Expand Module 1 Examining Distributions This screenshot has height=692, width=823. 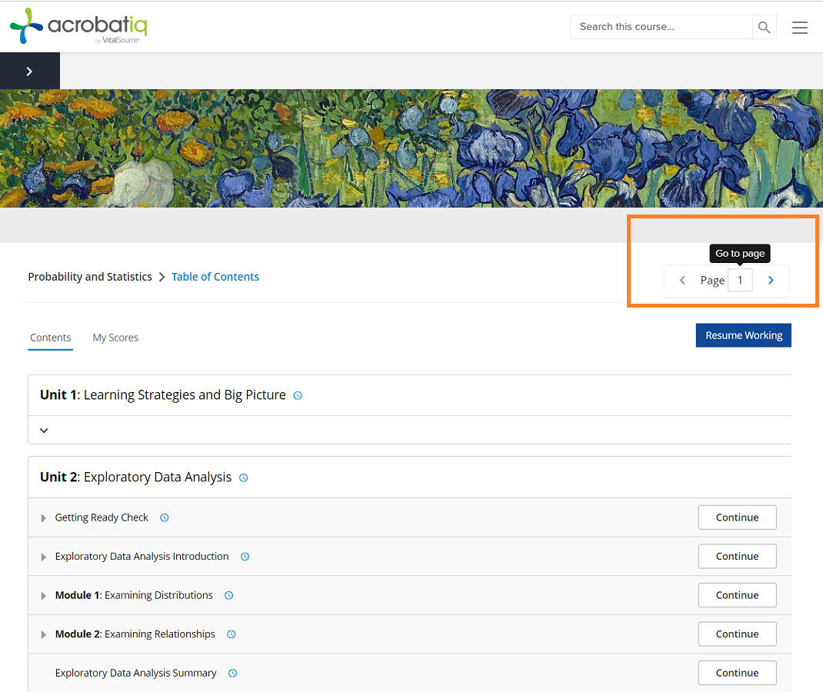pyautogui.click(x=44, y=595)
